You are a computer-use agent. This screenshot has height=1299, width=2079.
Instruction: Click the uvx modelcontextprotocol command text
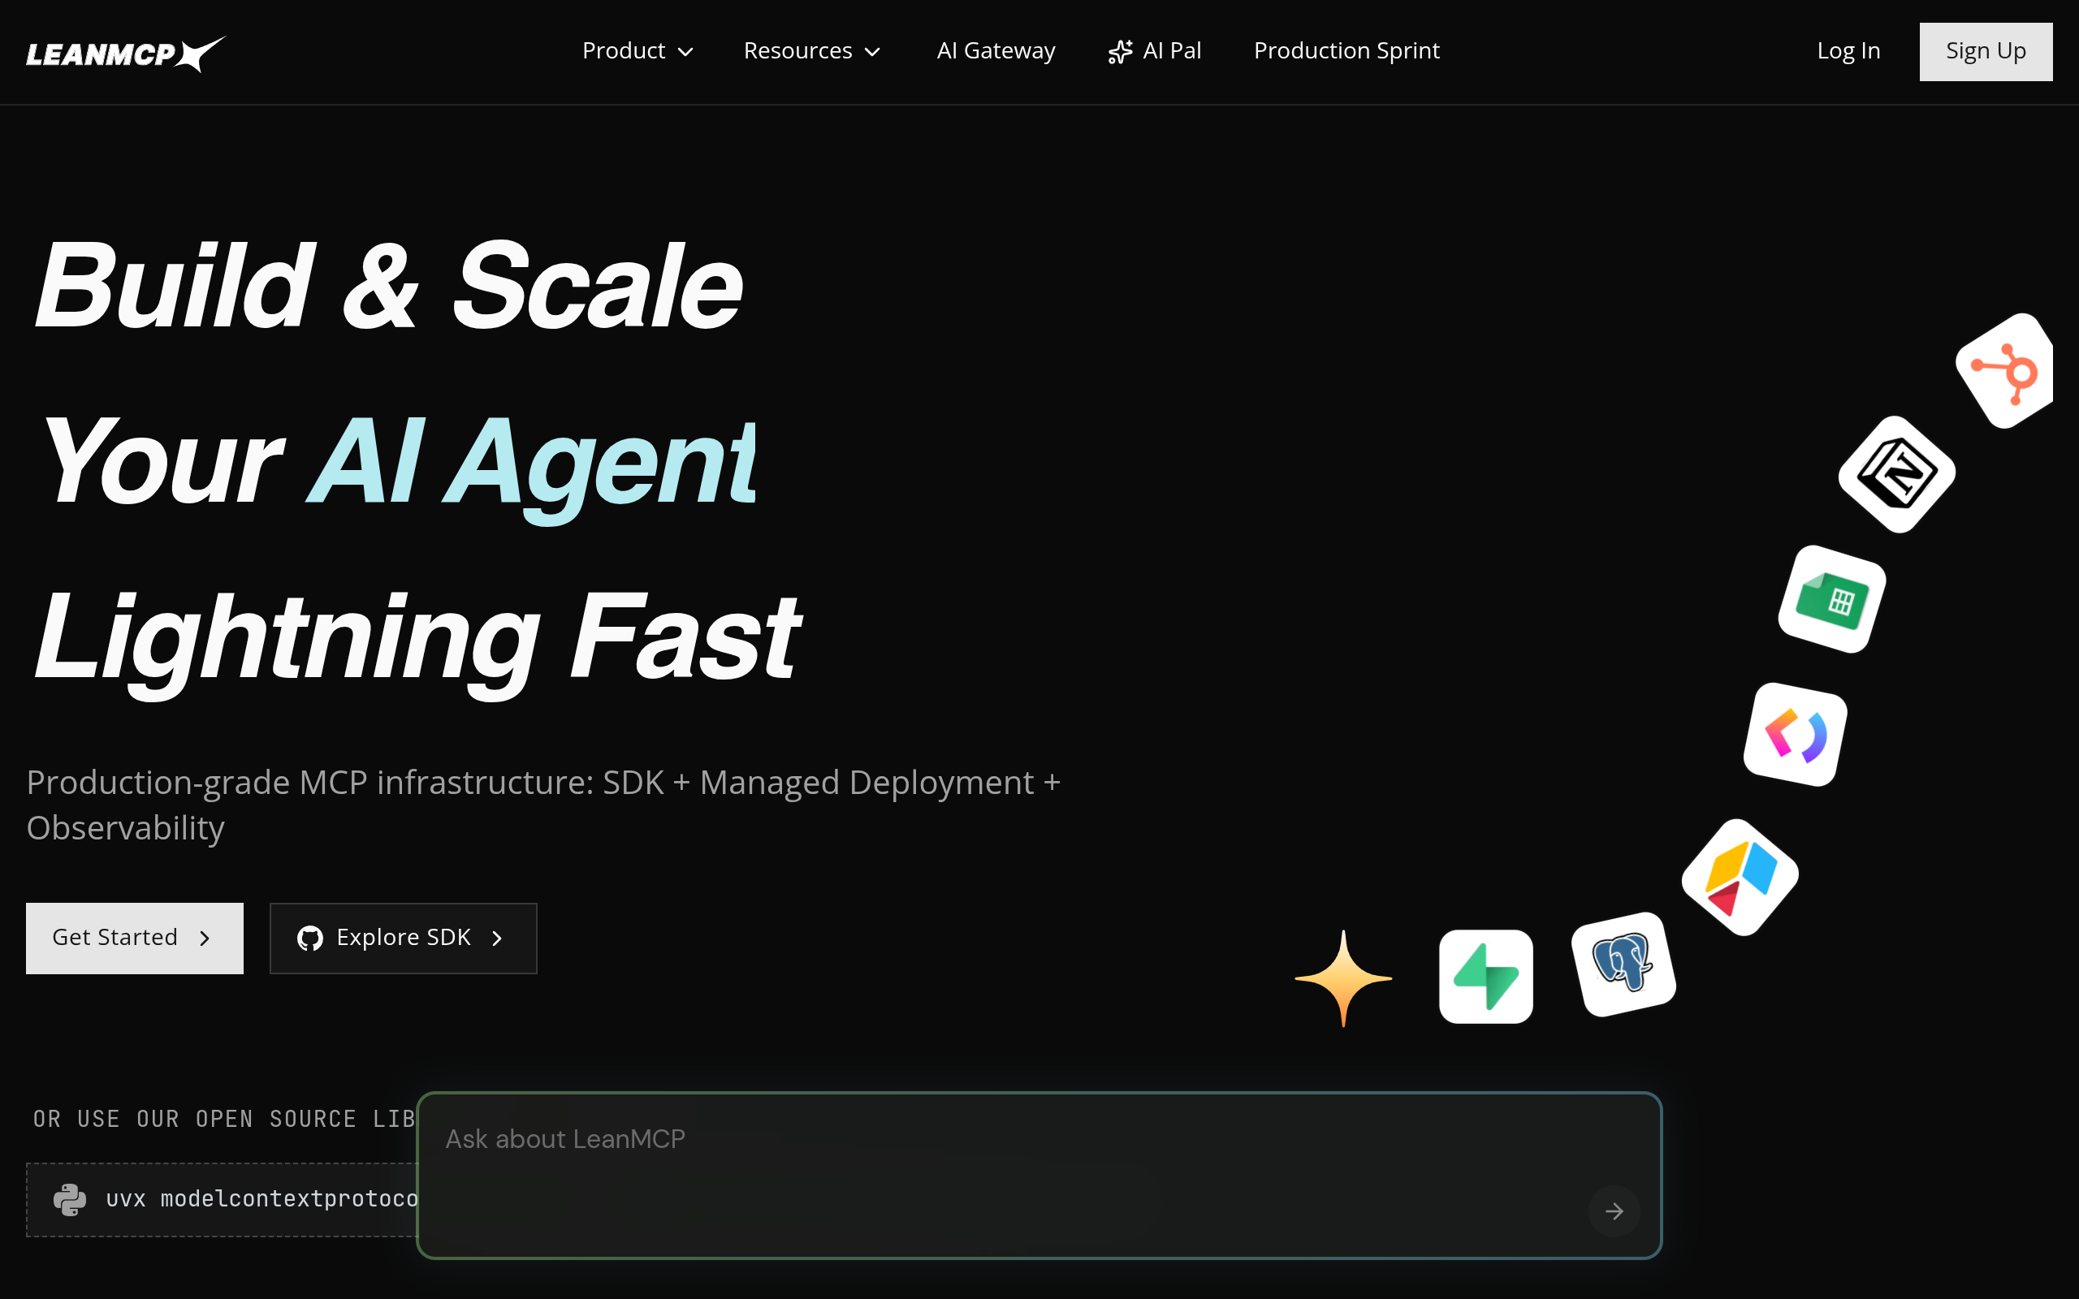tap(262, 1199)
